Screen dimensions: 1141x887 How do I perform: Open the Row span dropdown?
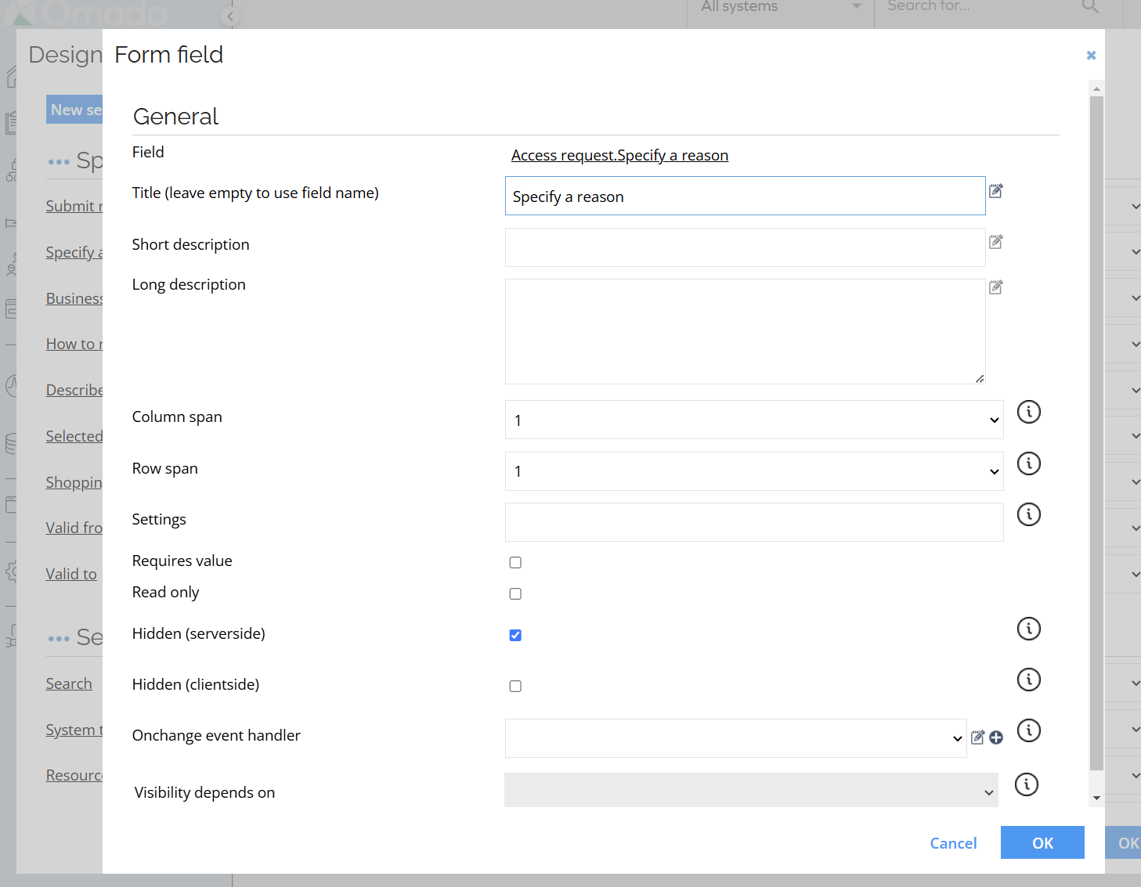click(x=754, y=471)
